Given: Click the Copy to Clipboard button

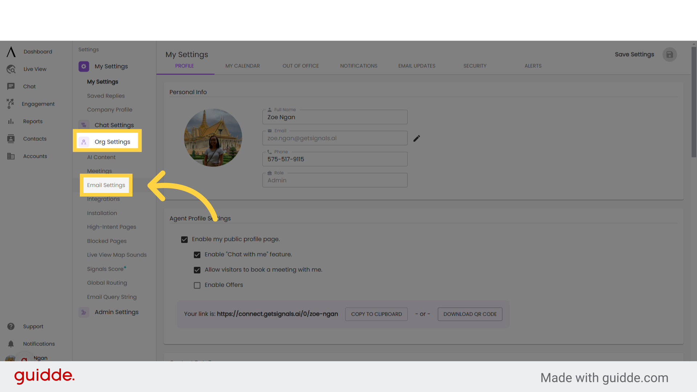Looking at the screenshot, I should 376,314.
